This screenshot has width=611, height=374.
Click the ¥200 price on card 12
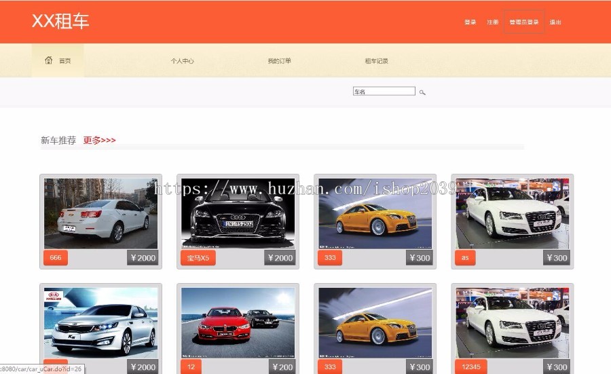coord(282,367)
